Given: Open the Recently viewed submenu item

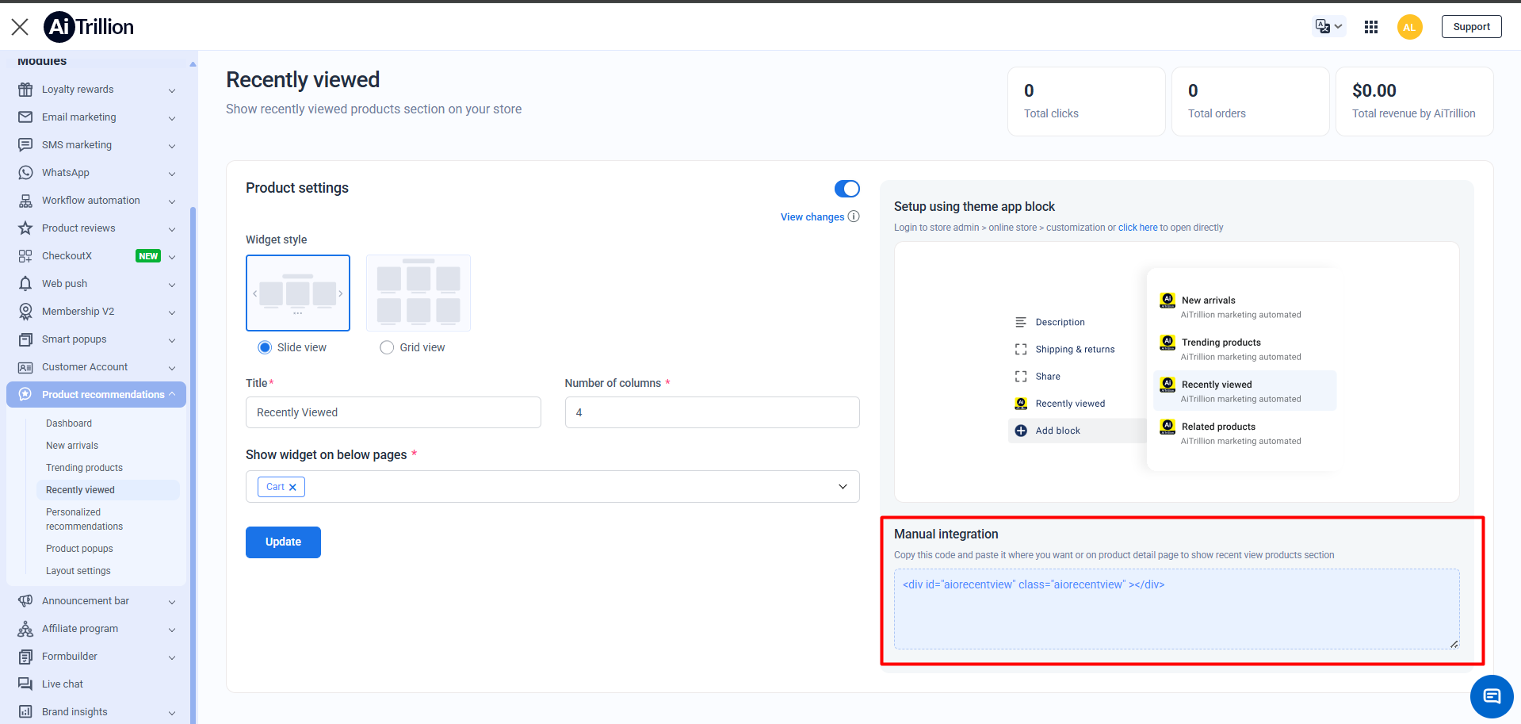Looking at the screenshot, I should click(x=108, y=490).
